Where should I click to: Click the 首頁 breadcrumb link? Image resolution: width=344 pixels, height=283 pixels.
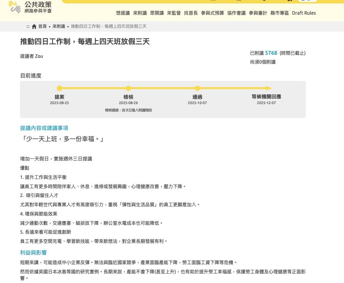click(42, 26)
